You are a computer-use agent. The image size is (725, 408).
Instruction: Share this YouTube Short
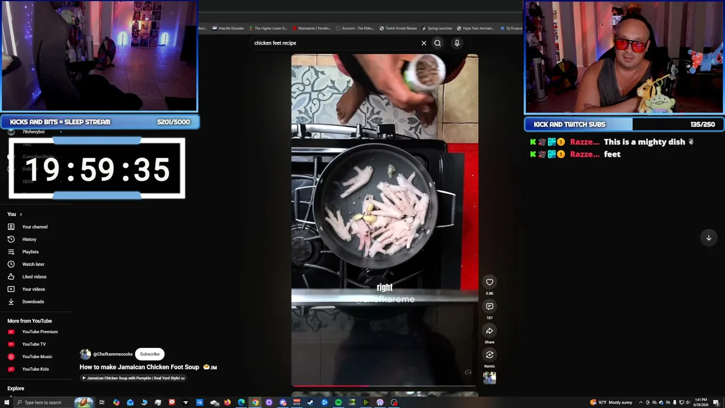pos(489,331)
